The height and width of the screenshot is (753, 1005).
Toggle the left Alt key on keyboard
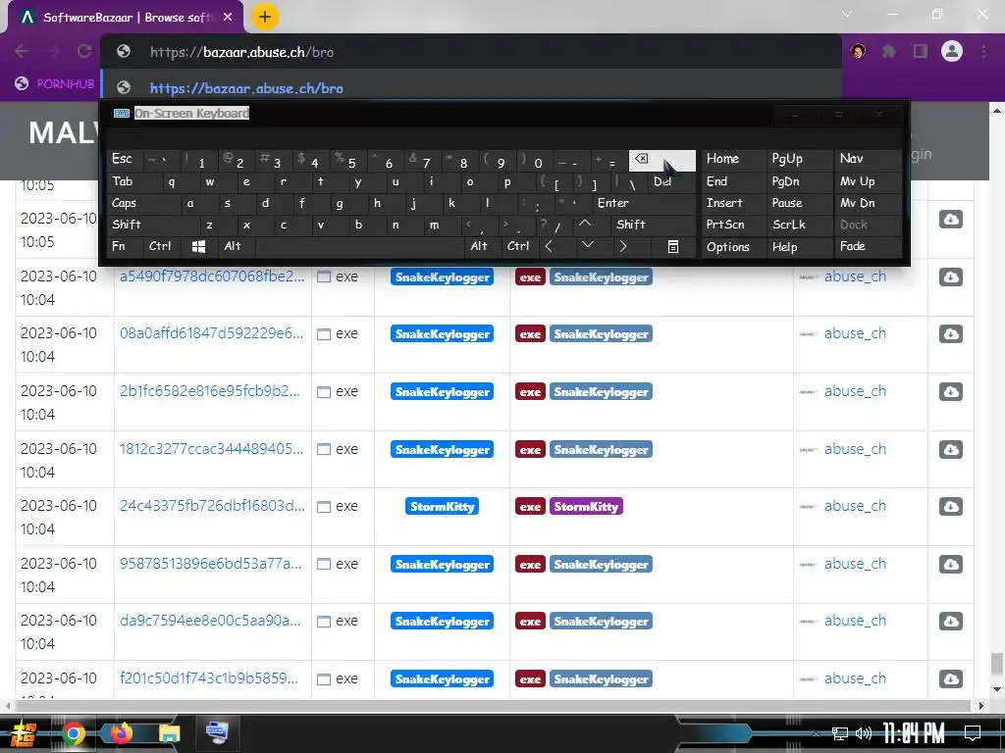236,246
